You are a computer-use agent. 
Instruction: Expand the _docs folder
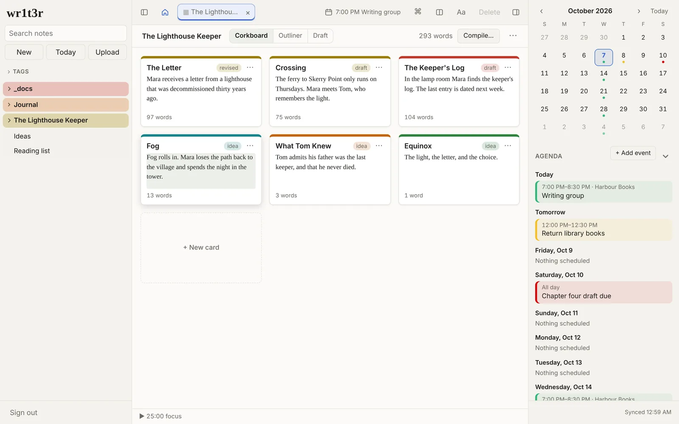point(9,89)
